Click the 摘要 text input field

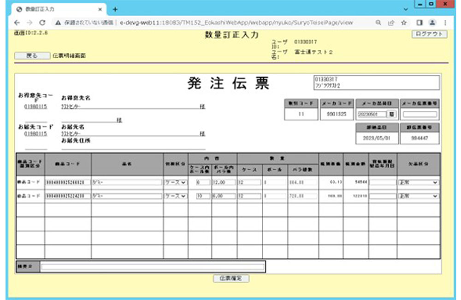[153, 267]
